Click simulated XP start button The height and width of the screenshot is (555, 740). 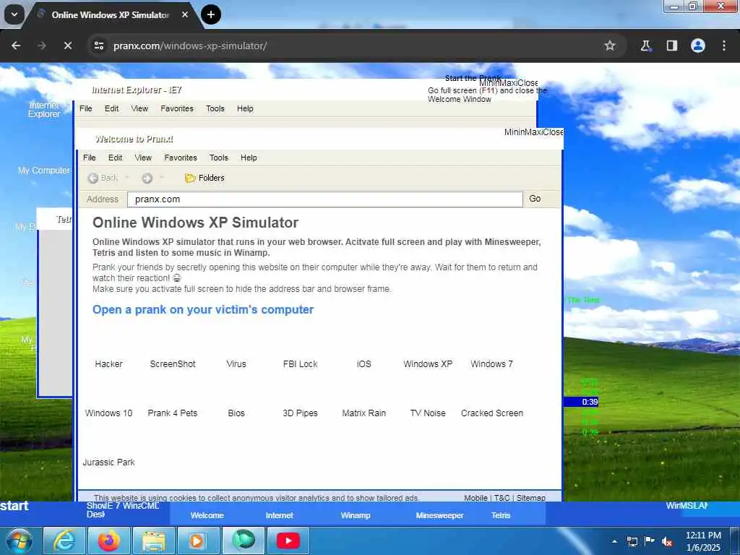tap(14, 506)
